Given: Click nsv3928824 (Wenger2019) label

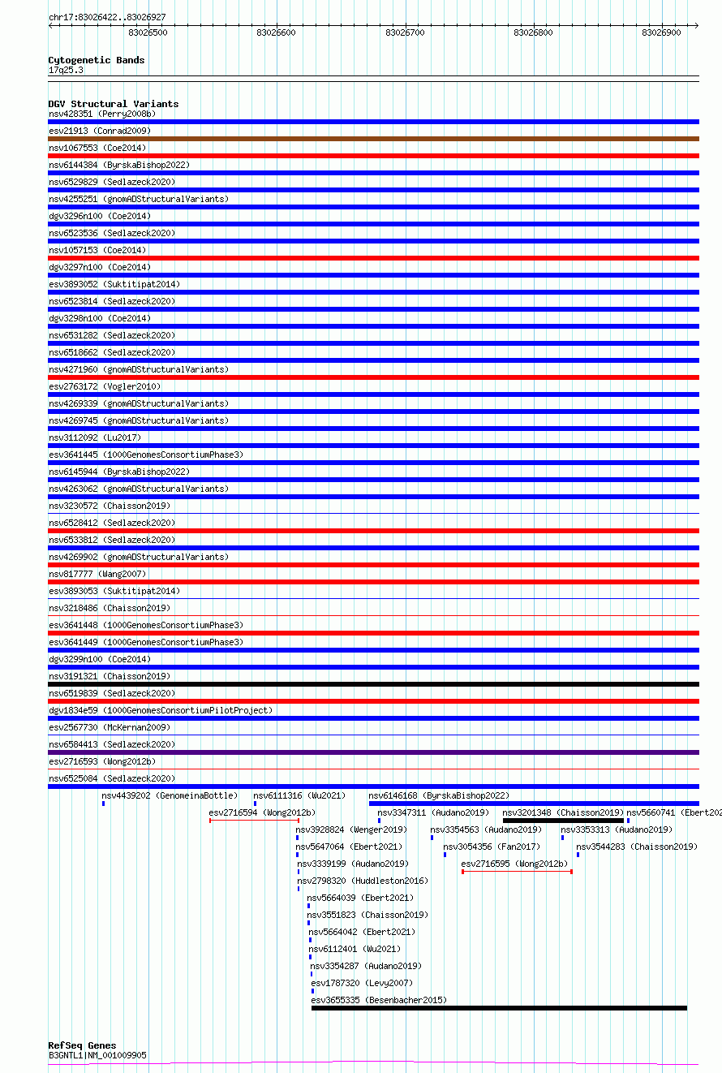Looking at the screenshot, I should point(351,830).
